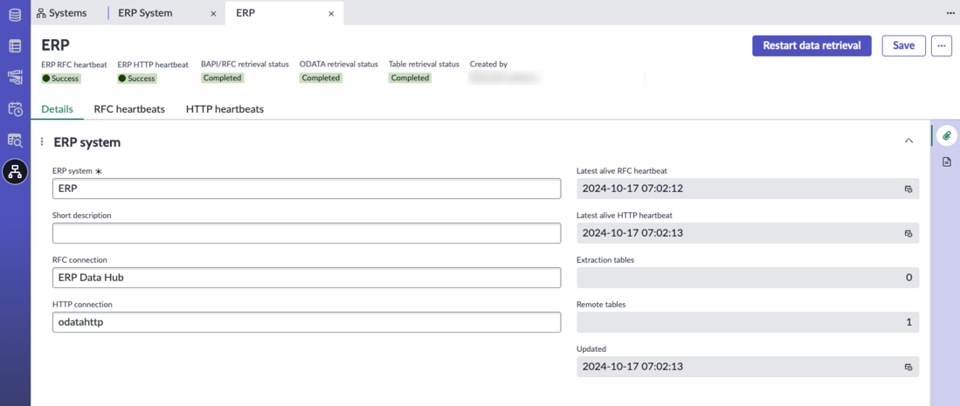Click ERP RFC heartbeat Success badge

coord(61,79)
